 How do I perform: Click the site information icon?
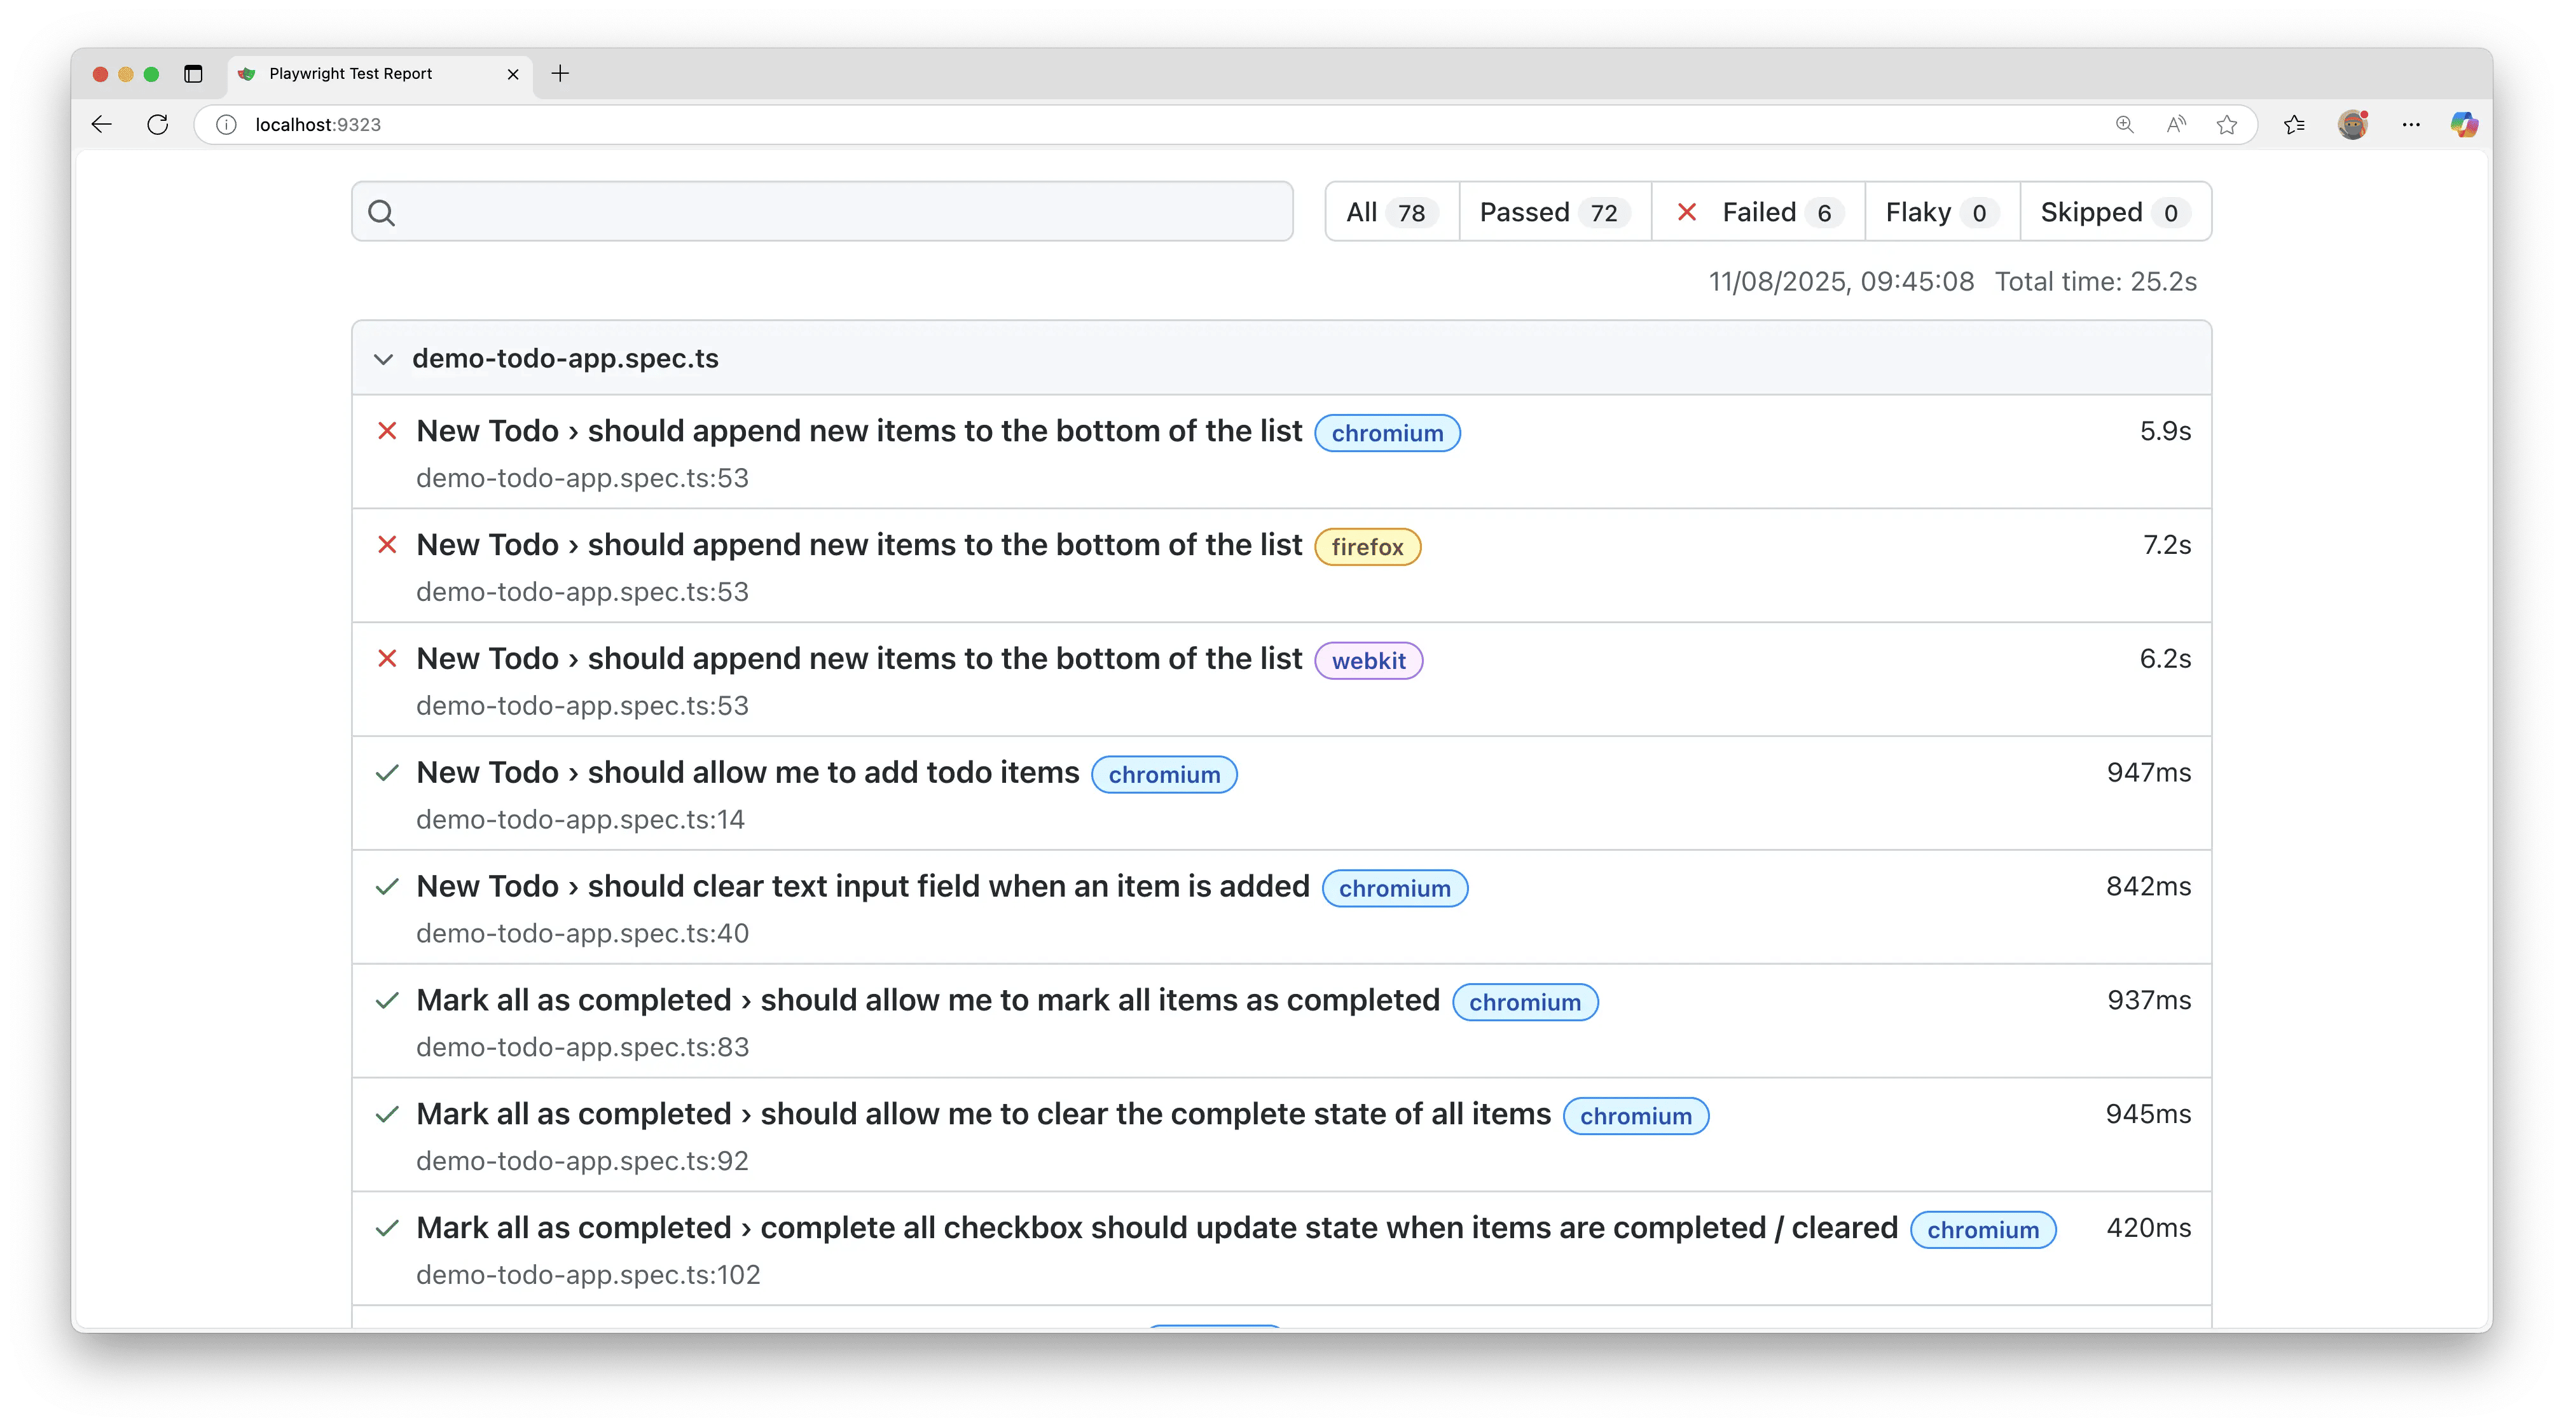[x=227, y=125]
